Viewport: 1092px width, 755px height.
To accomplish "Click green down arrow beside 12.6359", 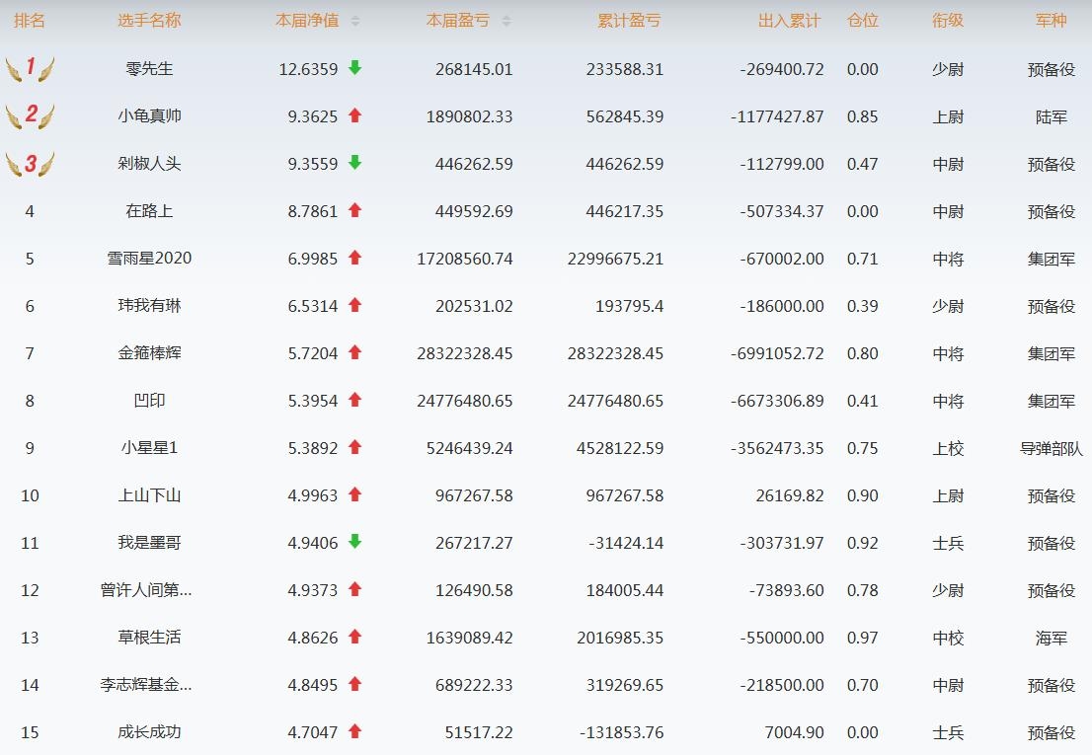I will coord(355,68).
